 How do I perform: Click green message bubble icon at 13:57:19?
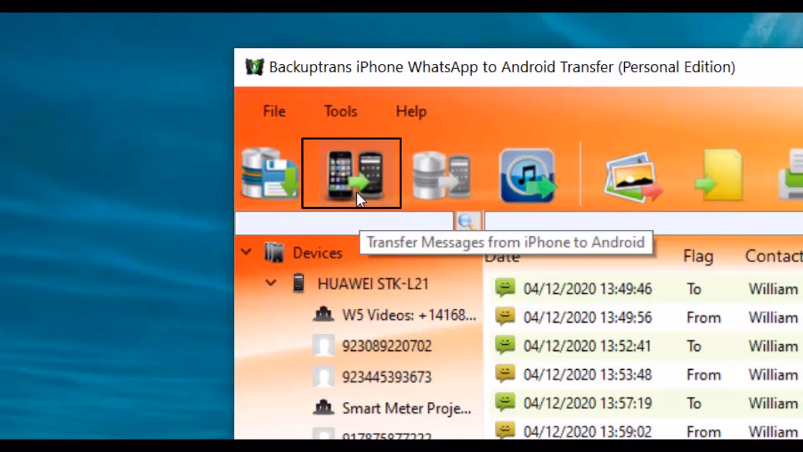tap(504, 402)
